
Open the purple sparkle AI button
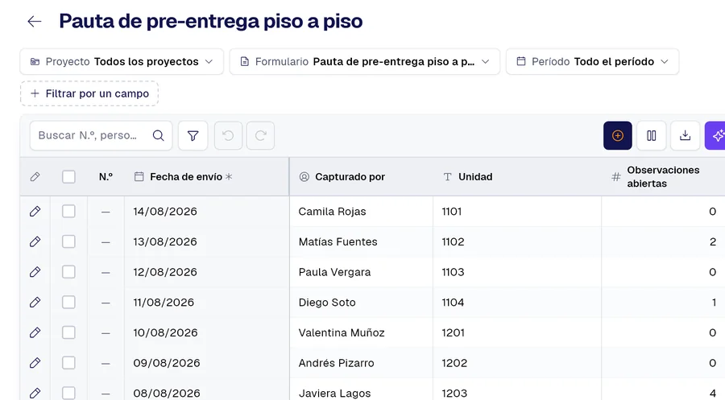715,136
